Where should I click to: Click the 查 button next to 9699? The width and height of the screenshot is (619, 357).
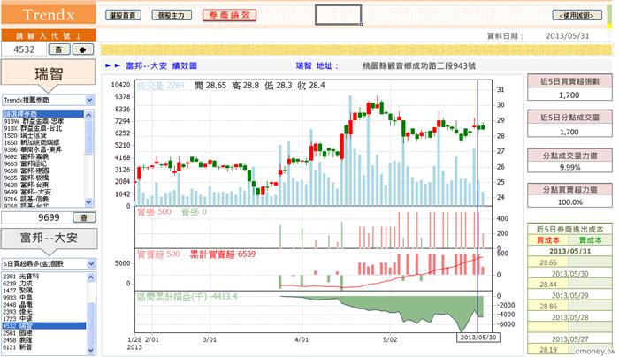(82, 216)
